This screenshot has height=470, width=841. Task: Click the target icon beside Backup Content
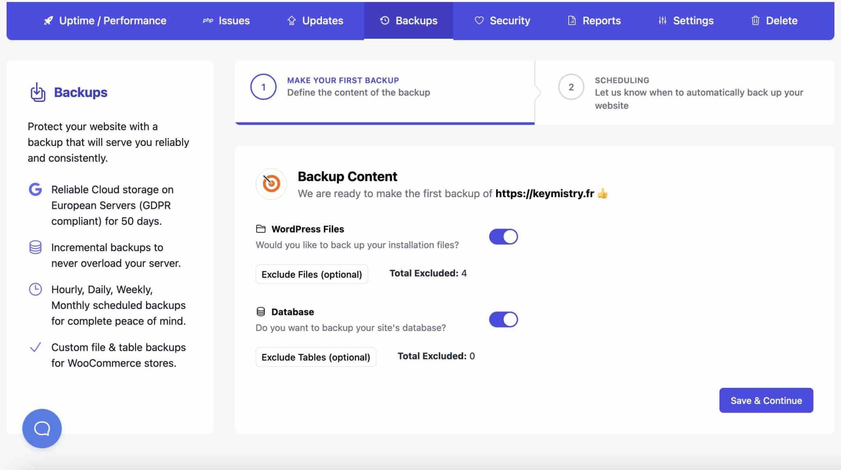271,184
